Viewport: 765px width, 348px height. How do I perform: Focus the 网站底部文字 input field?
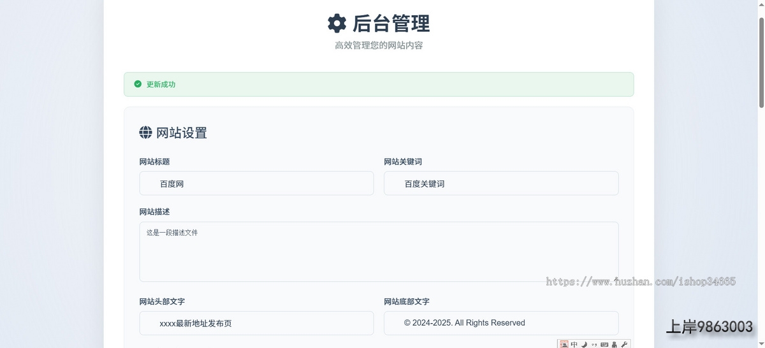coord(500,323)
